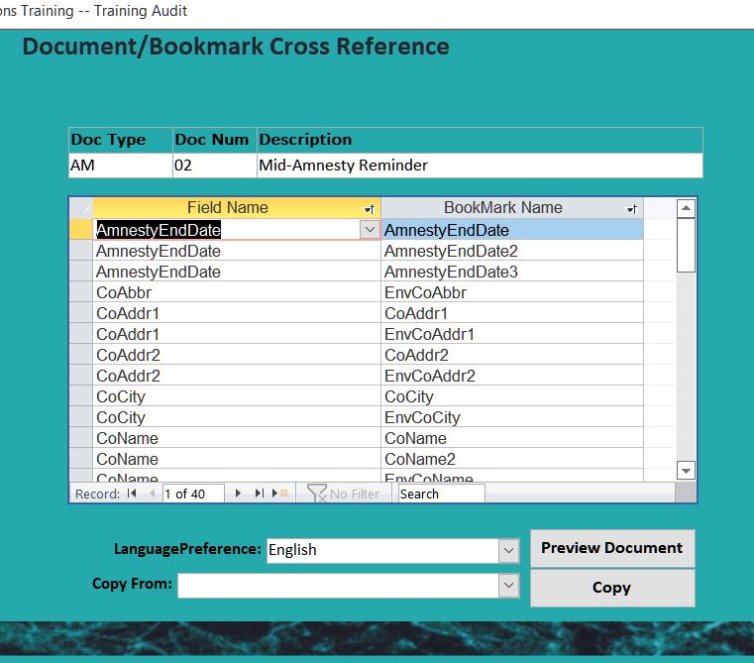Click the Copy From input field
Image resolution: width=754 pixels, height=663 pixels.
pyautogui.click(x=338, y=586)
